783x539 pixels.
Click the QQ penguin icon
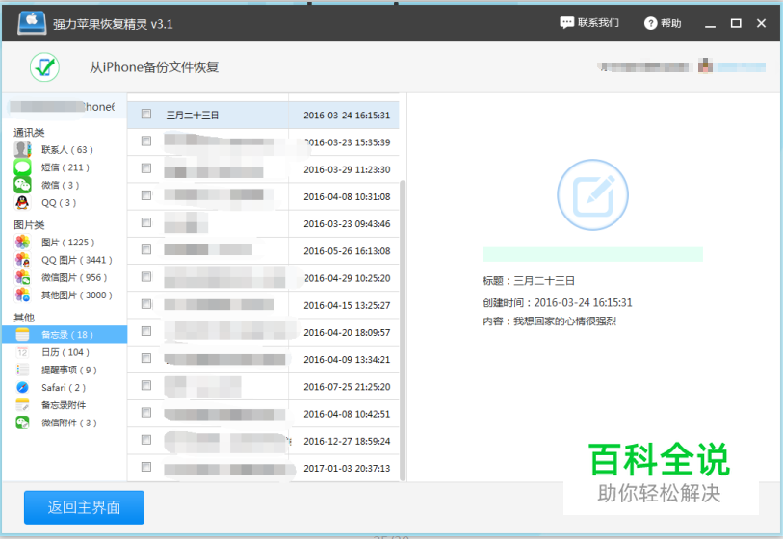click(22, 203)
